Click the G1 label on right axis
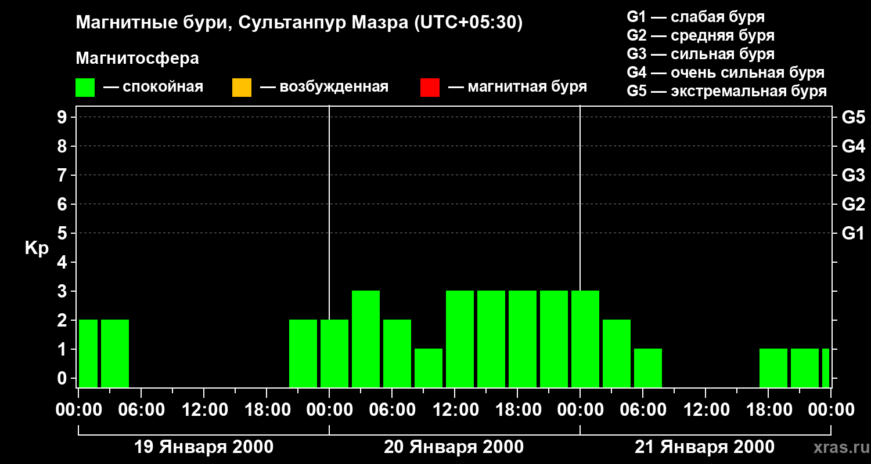 (x=853, y=234)
